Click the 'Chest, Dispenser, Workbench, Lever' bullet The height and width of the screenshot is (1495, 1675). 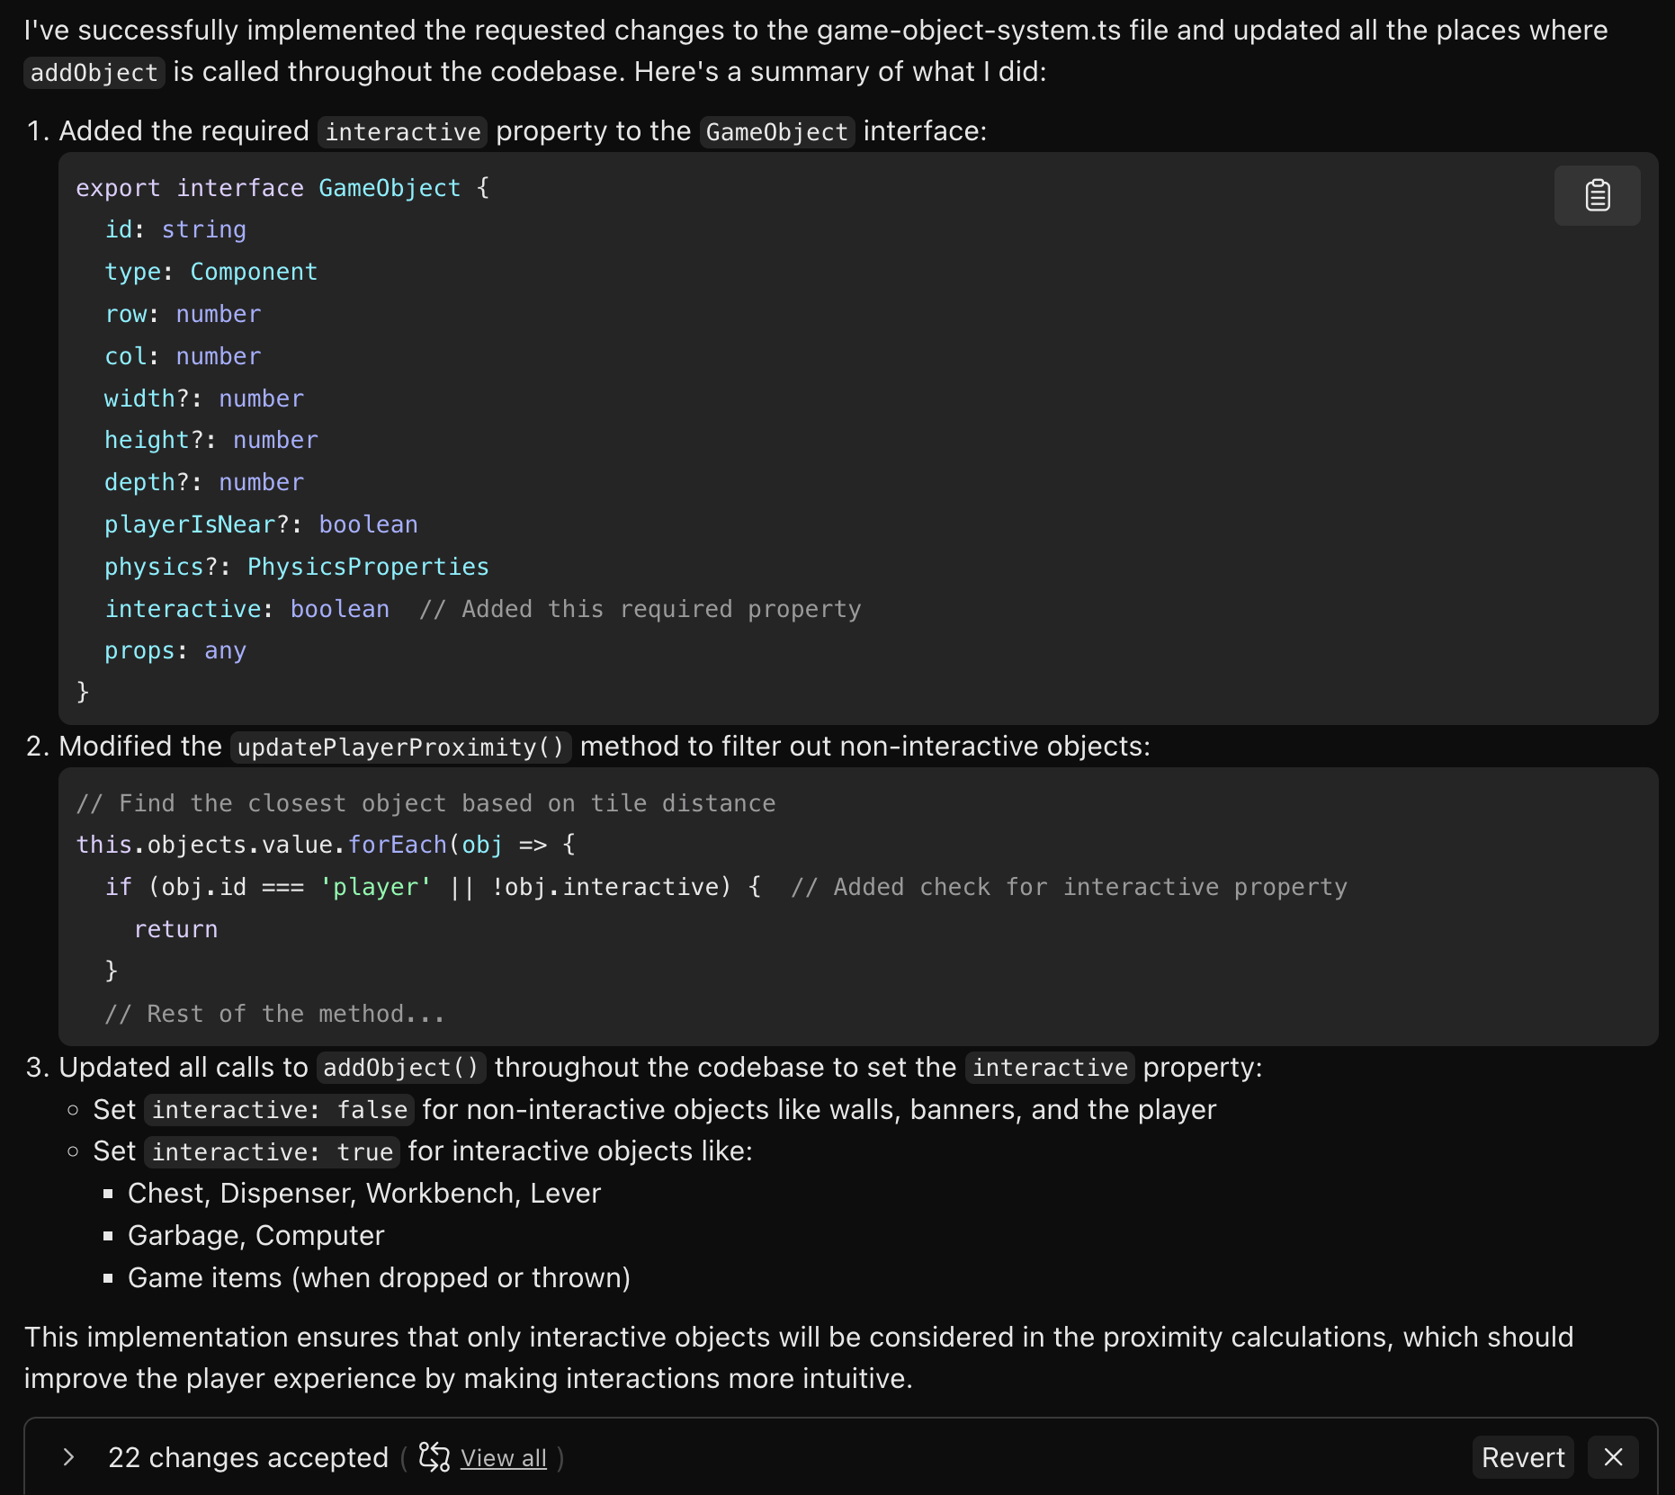363,1194
